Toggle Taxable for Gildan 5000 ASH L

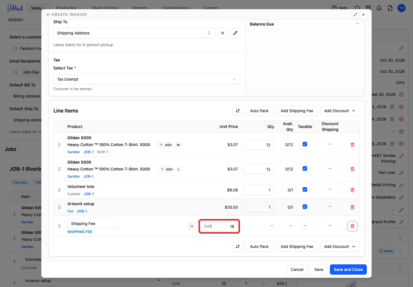point(305,168)
